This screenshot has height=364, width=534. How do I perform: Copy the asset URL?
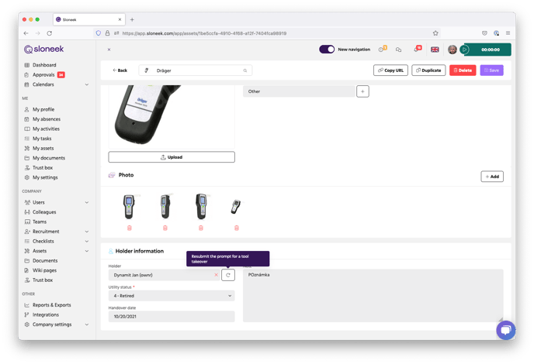pyautogui.click(x=390, y=70)
